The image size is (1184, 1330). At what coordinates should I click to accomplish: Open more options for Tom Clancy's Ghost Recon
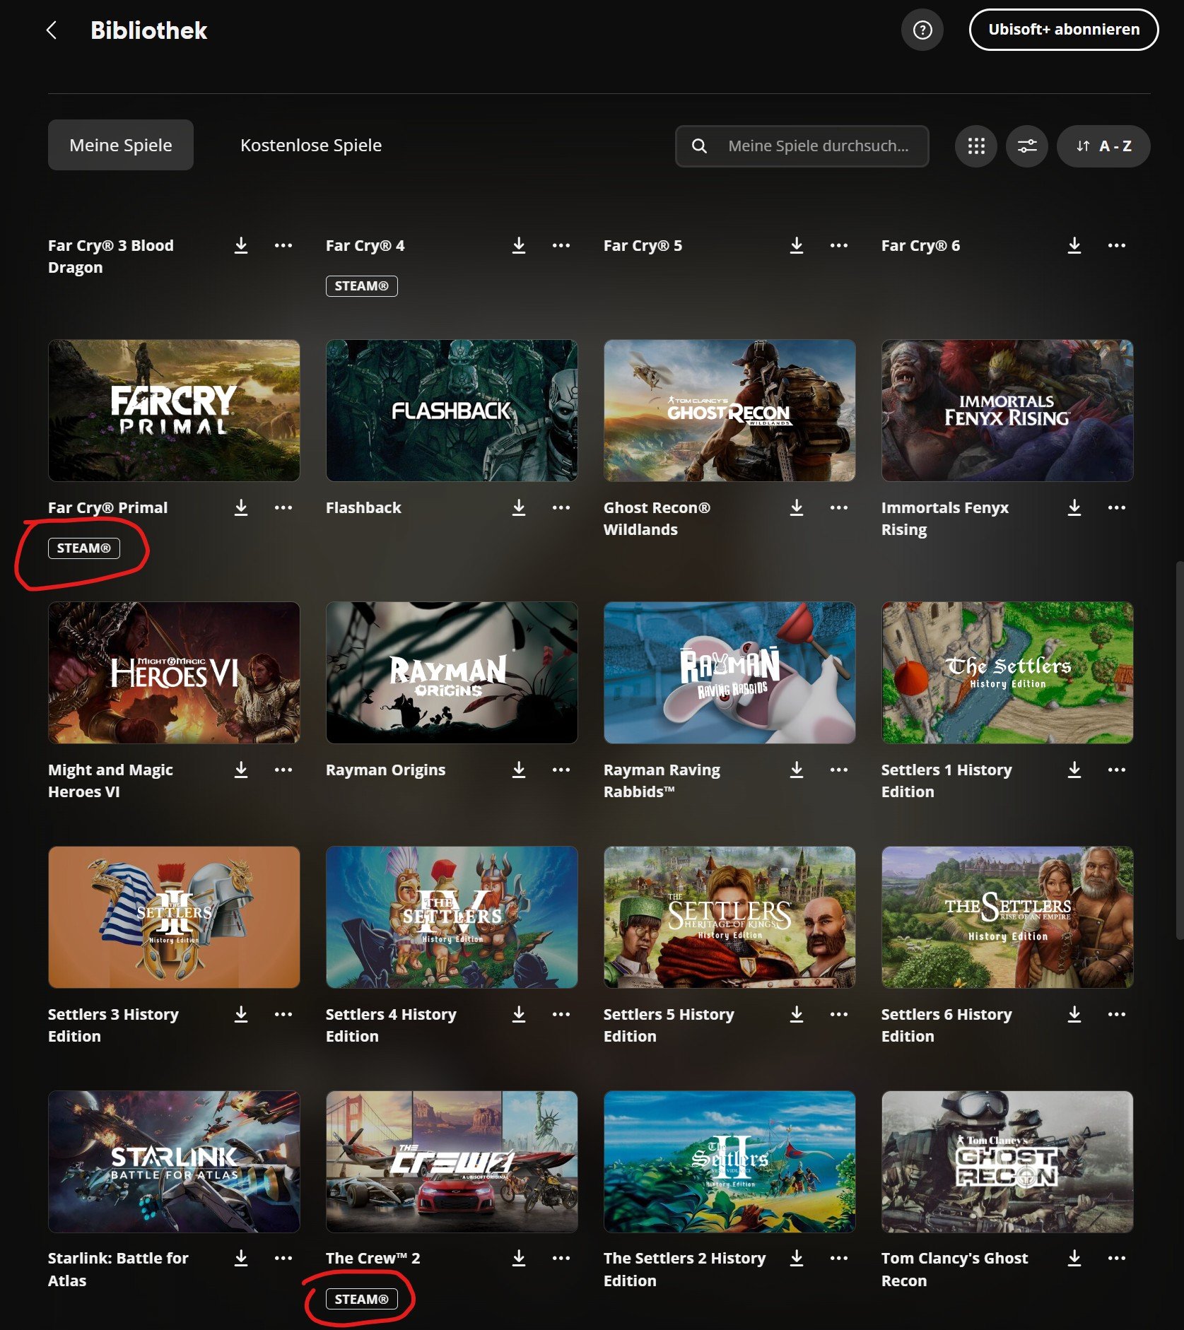(x=1117, y=1258)
